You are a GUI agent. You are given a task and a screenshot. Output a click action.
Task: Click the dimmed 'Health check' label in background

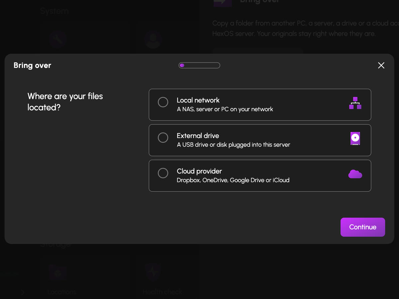[x=162, y=292]
